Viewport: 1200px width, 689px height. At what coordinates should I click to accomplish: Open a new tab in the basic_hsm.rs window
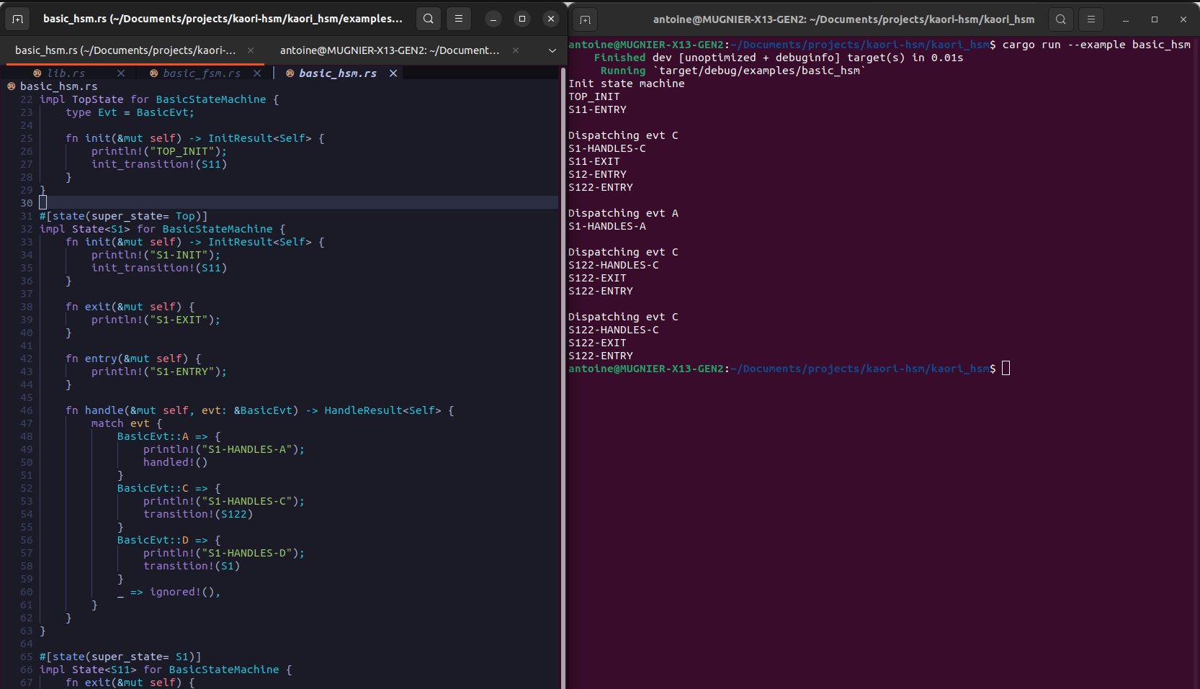click(x=18, y=19)
